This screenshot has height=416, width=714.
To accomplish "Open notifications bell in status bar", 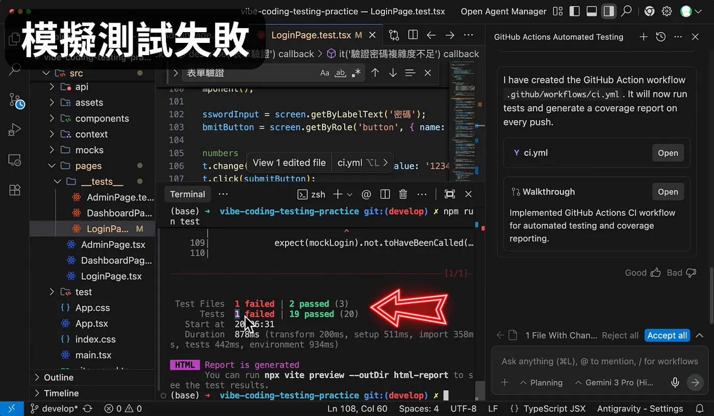I will click(700, 409).
